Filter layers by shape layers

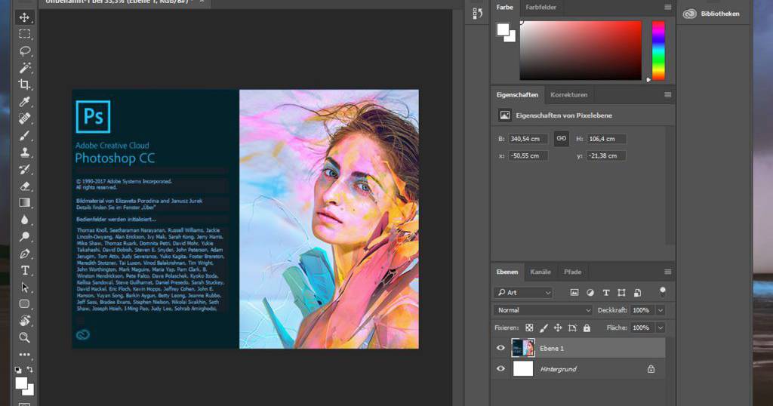coord(621,292)
